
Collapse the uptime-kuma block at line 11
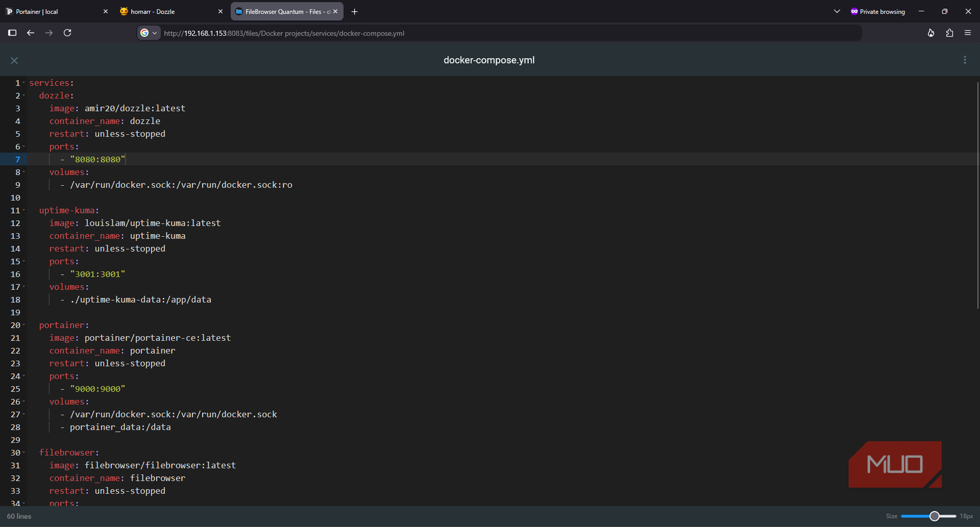point(24,210)
